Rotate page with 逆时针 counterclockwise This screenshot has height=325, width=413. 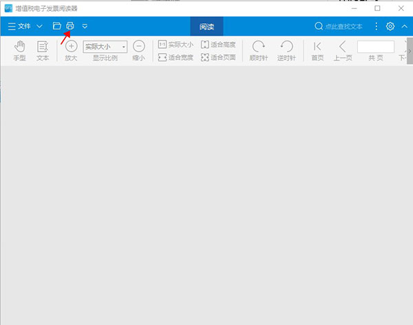pyautogui.click(x=286, y=51)
